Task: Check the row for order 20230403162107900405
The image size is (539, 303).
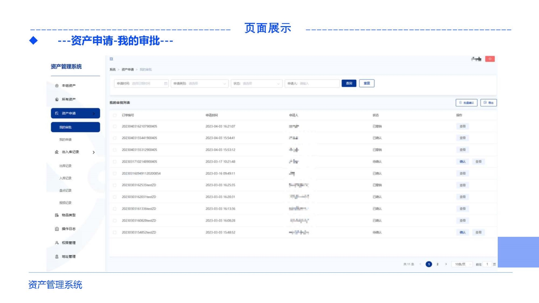Action: 115,127
